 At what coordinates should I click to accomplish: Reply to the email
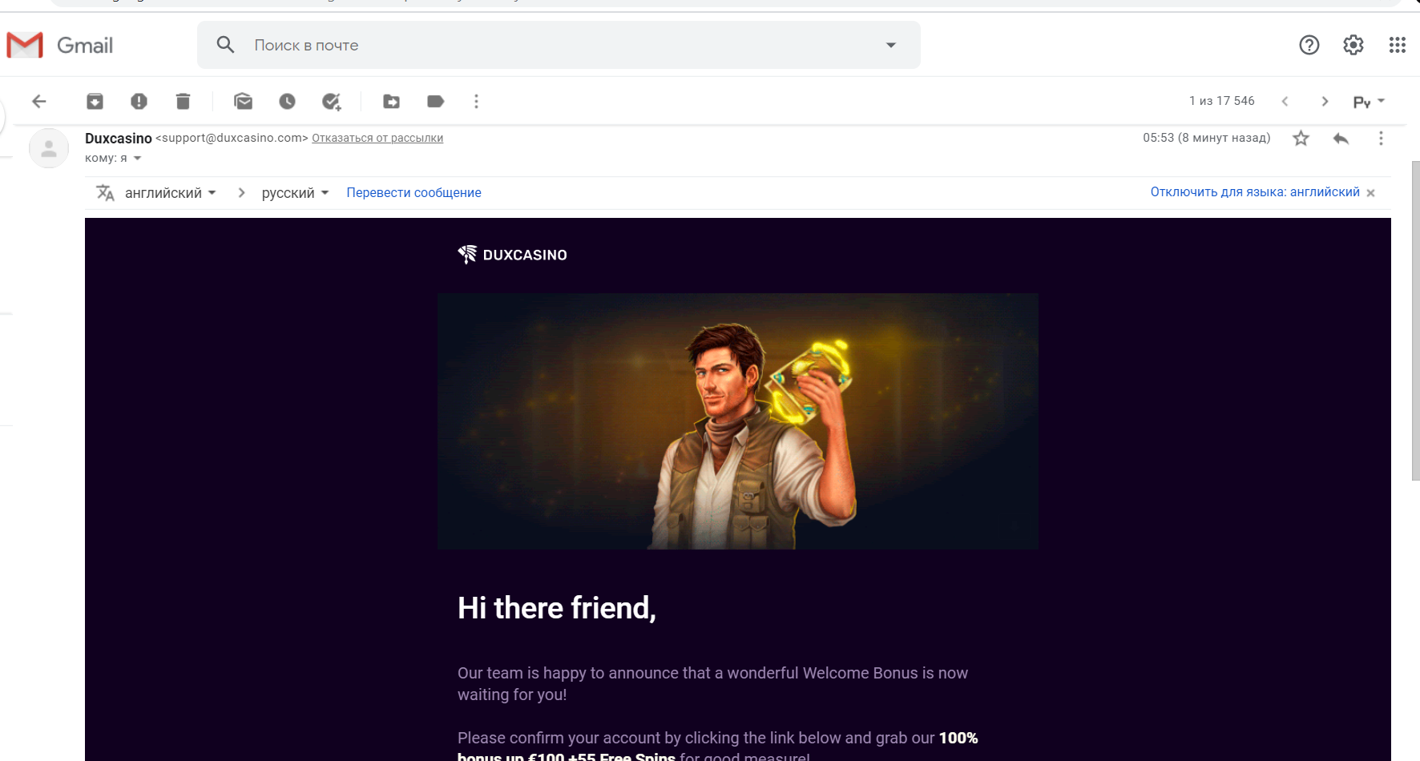[1341, 139]
